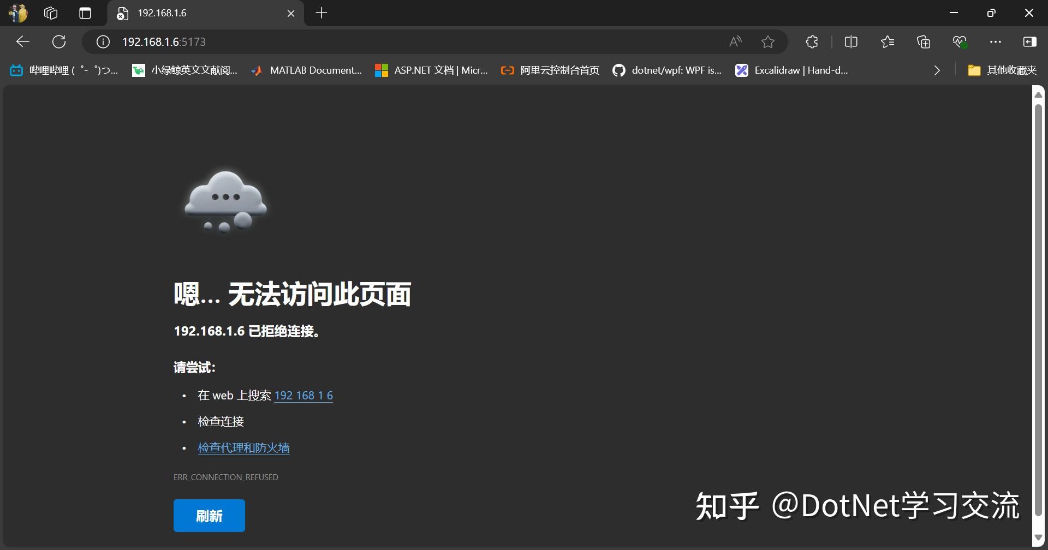Image resolution: width=1048 pixels, height=550 pixels.
Task: Open the 检查代理和防火墙 link
Action: (243, 447)
